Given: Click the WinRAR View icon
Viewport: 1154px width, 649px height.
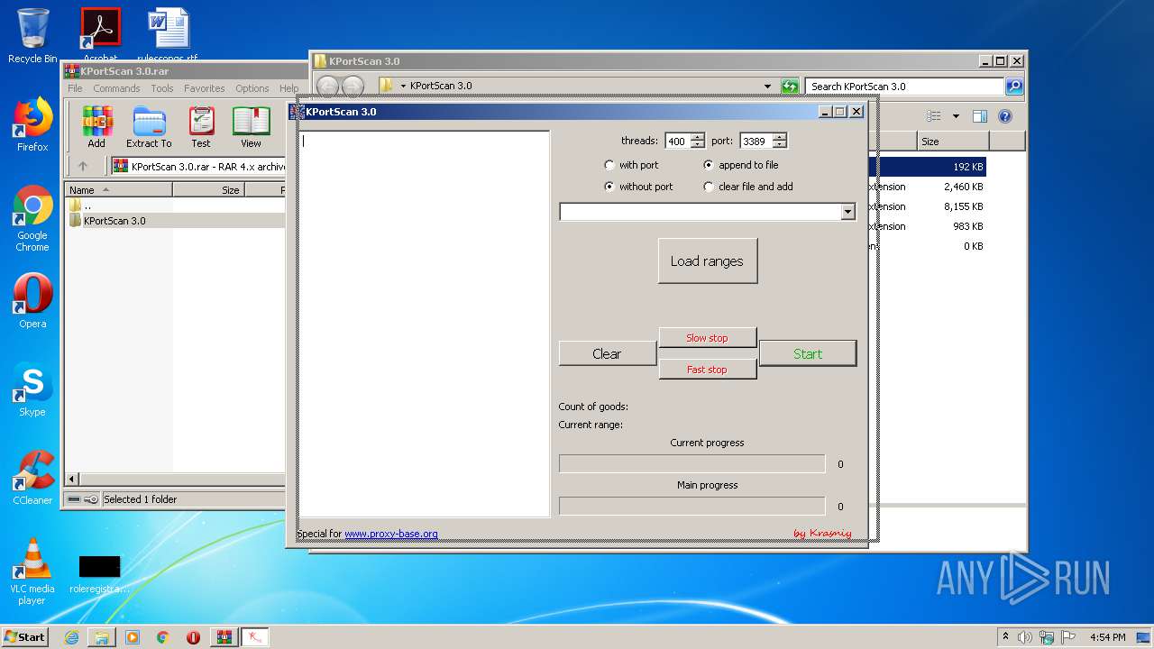Looking at the screenshot, I should click(251, 126).
